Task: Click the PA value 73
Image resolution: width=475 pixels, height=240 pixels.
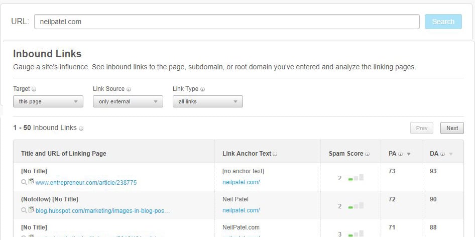Action: click(x=392, y=171)
